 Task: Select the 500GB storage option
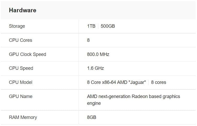(108, 26)
